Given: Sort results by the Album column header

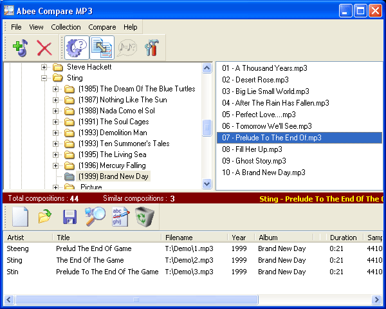Looking at the screenshot, I should coord(284,238).
